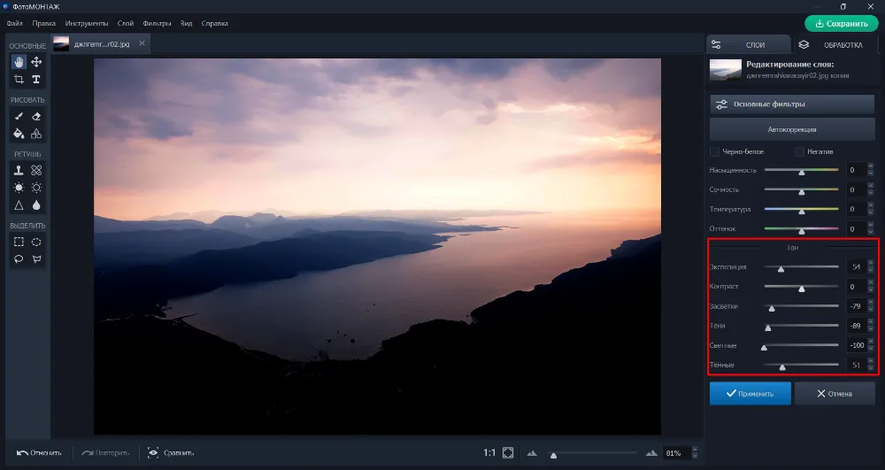Switch to the Обработка tab

[x=836, y=44]
